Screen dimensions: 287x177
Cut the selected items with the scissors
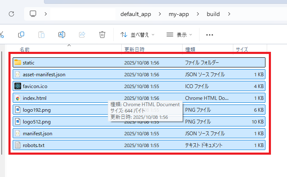tap(2, 35)
